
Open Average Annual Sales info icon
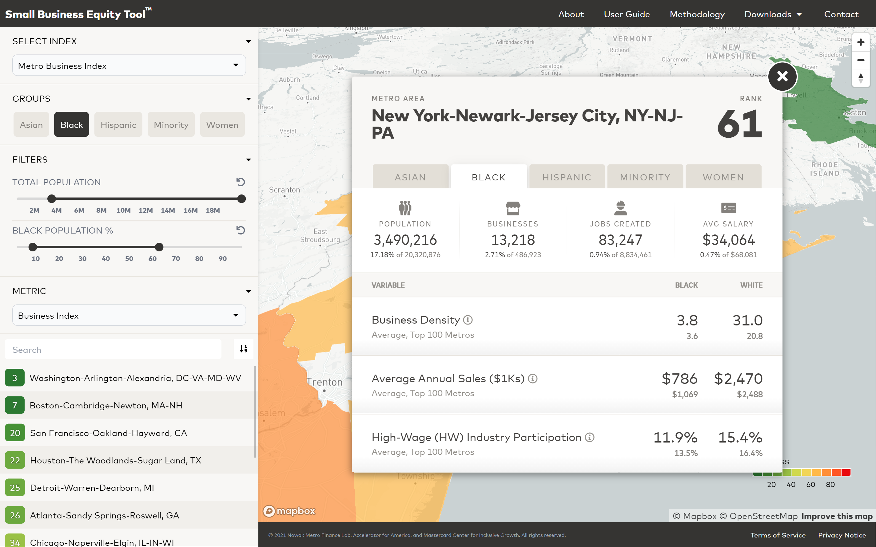532,378
